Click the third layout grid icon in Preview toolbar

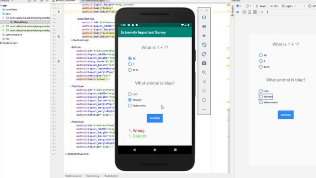click(255, 12)
